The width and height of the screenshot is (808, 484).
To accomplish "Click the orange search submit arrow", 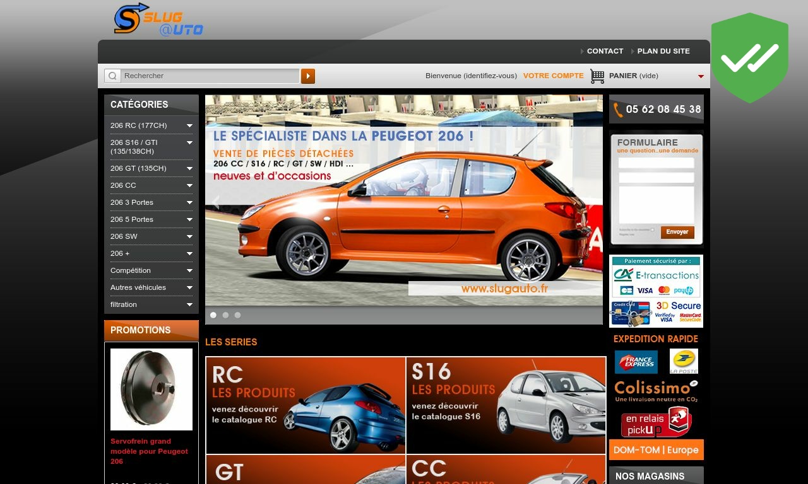I will (308, 76).
